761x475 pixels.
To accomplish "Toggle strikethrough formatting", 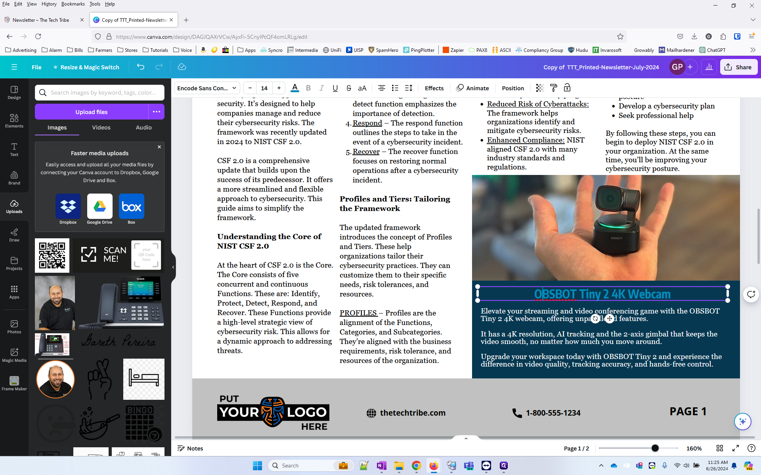I will pyautogui.click(x=349, y=88).
